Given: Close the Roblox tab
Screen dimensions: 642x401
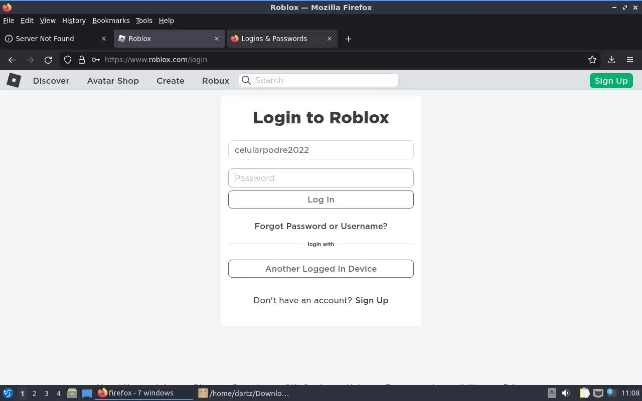Looking at the screenshot, I should point(217,39).
